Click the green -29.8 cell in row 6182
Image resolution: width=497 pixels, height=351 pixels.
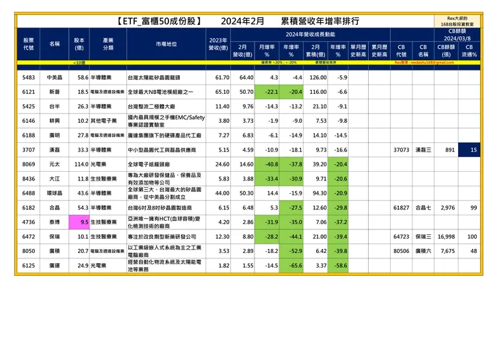(338, 208)
